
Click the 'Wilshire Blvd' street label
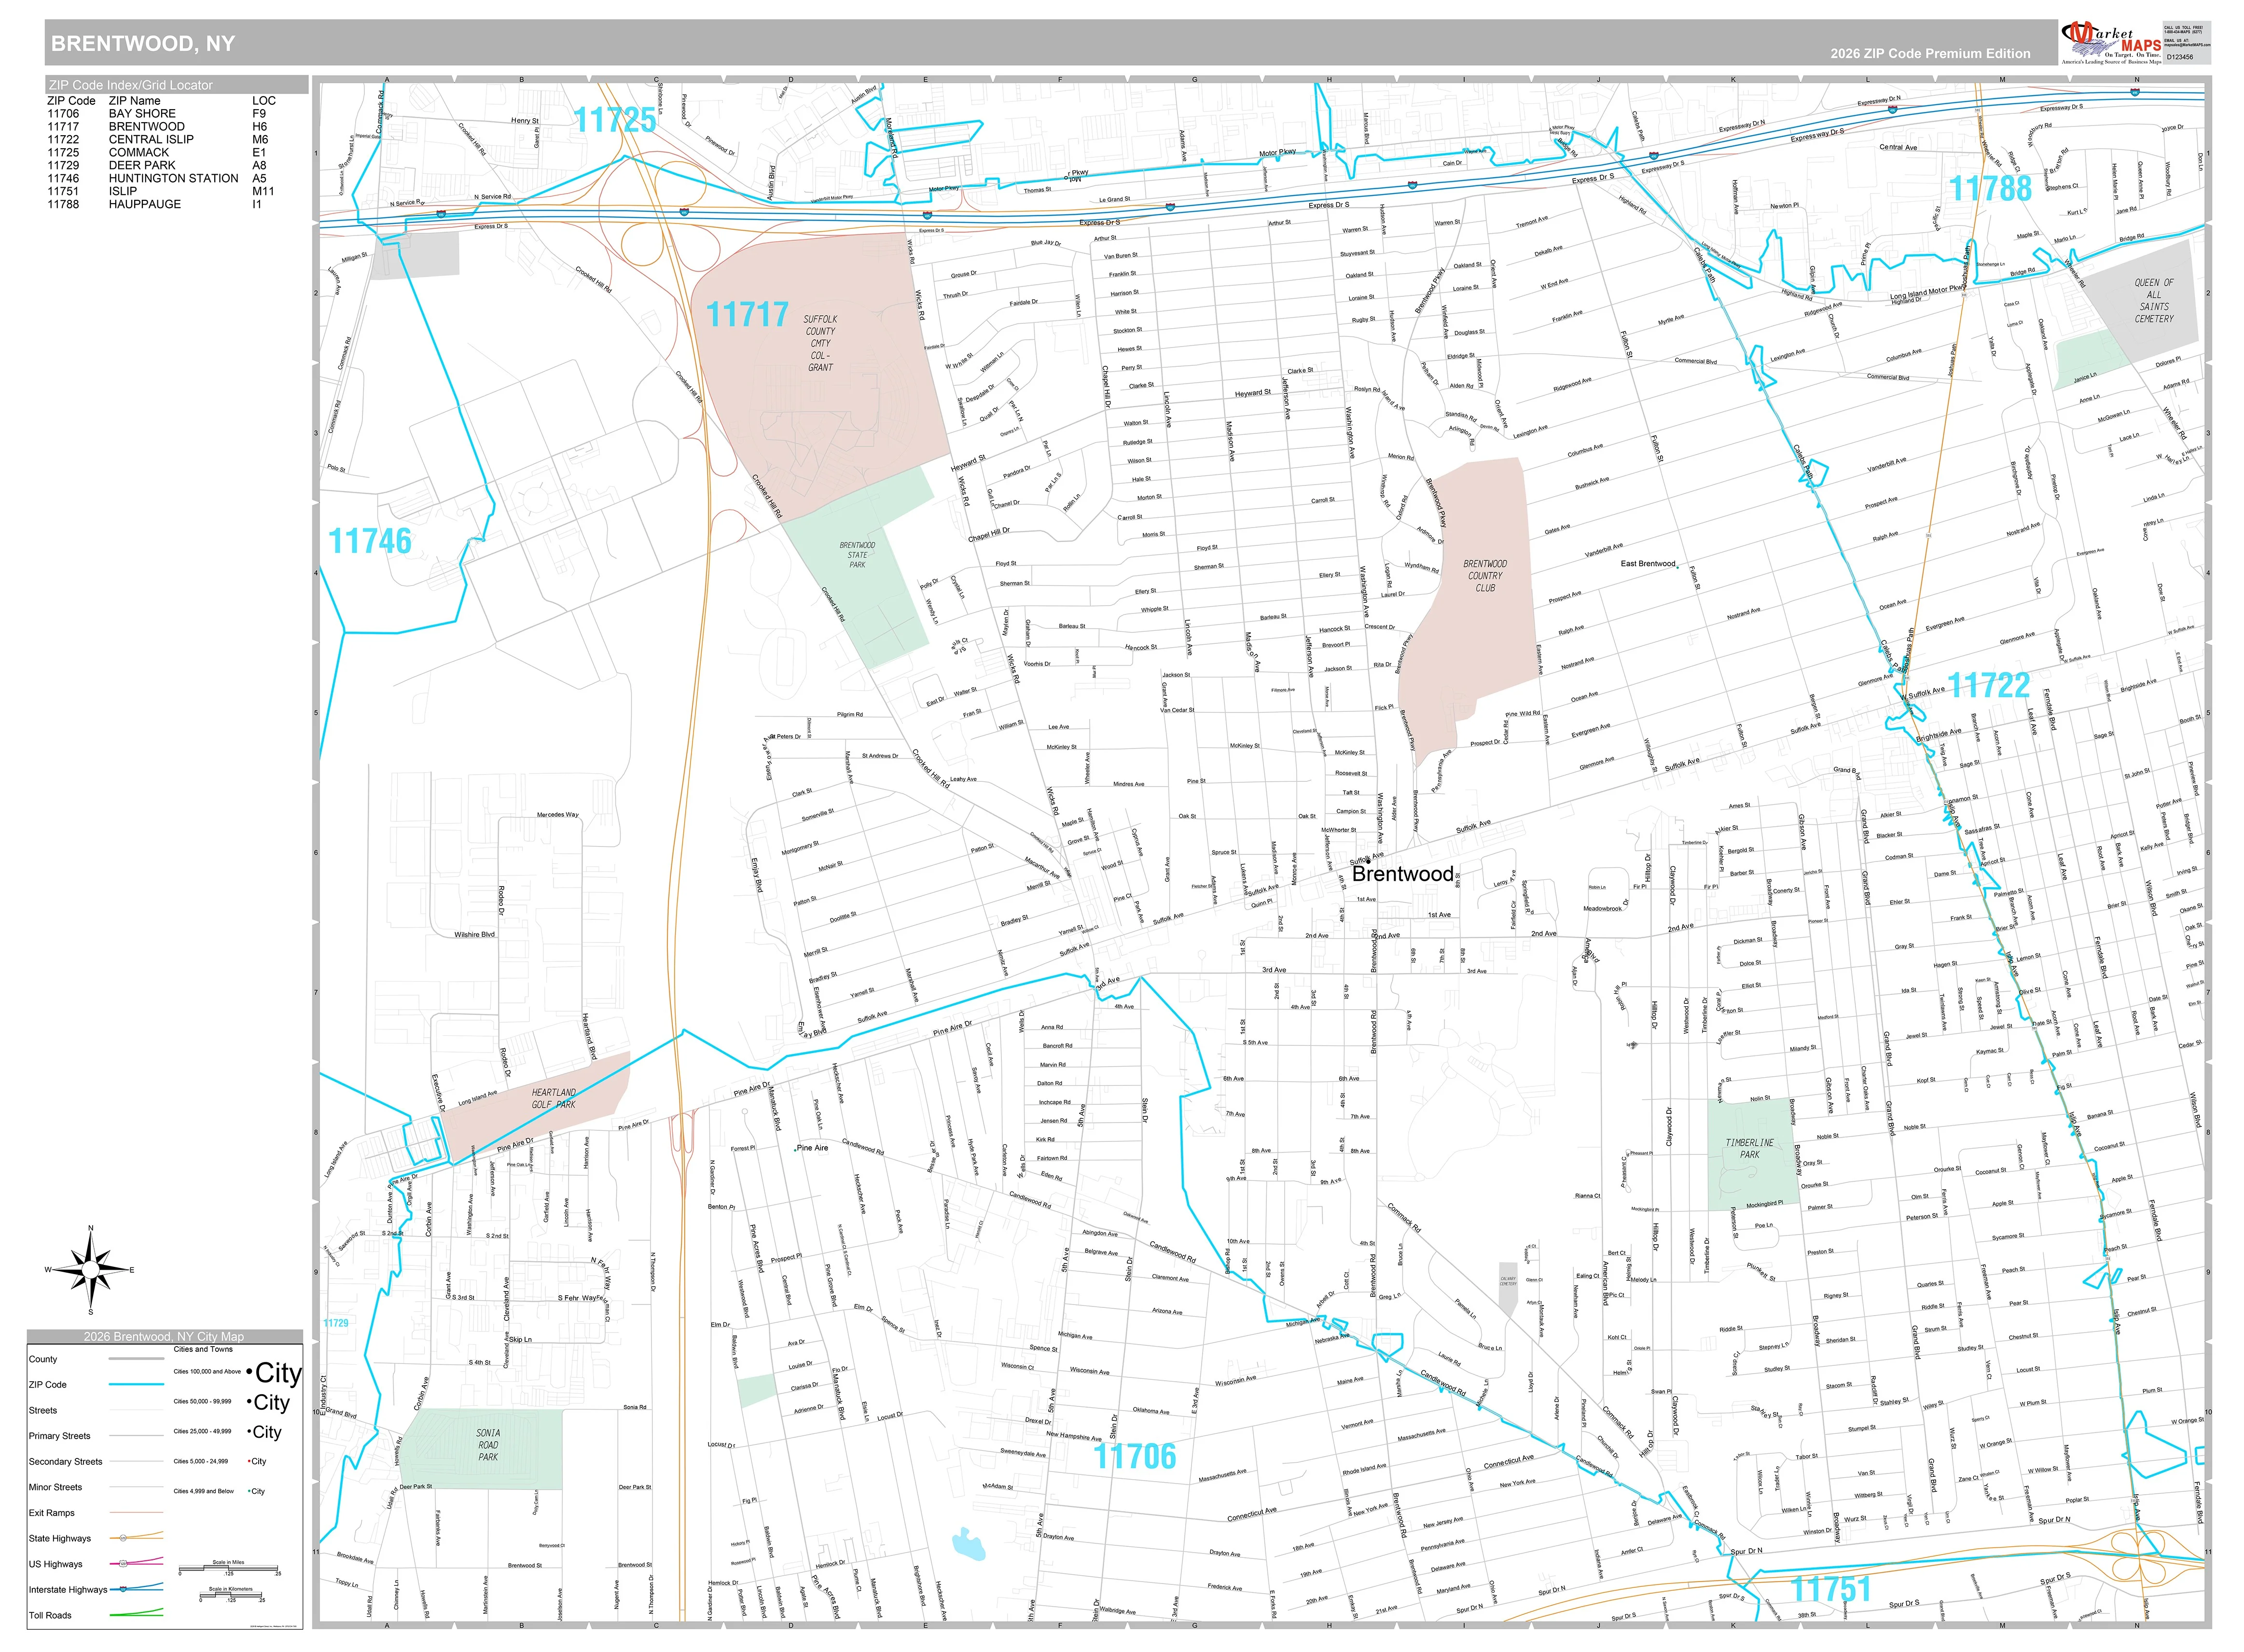coord(474,935)
